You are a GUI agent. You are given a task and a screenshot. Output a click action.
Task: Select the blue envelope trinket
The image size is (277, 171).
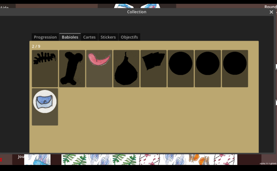45,107
